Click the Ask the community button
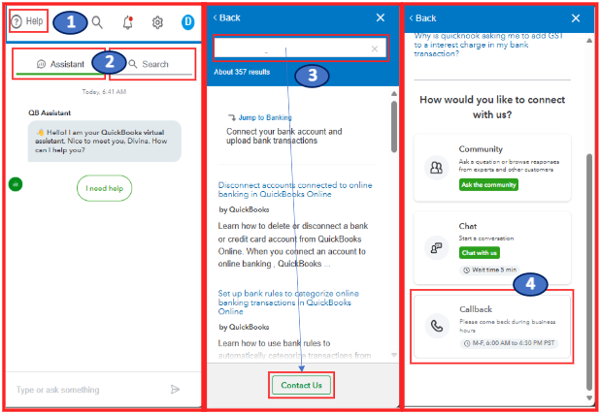Image resolution: width=600 pixels, height=413 pixels. tap(488, 184)
